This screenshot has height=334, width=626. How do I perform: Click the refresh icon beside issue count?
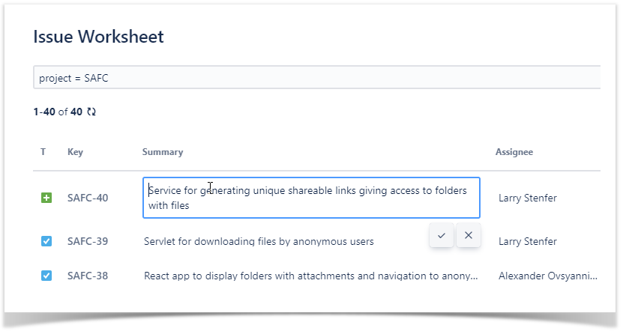point(91,112)
